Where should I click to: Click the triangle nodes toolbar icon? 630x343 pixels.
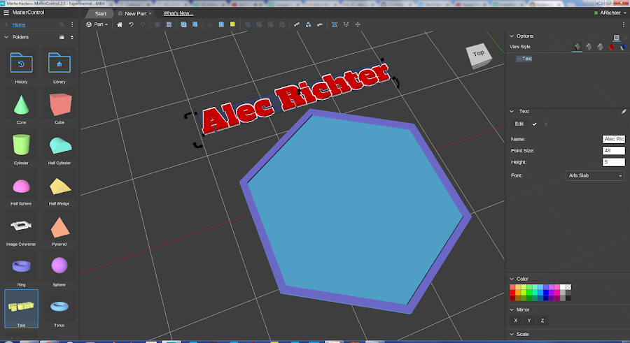point(308,24)
